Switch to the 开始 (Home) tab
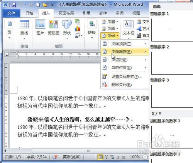193x163 pixels. [x=29, y=13]
